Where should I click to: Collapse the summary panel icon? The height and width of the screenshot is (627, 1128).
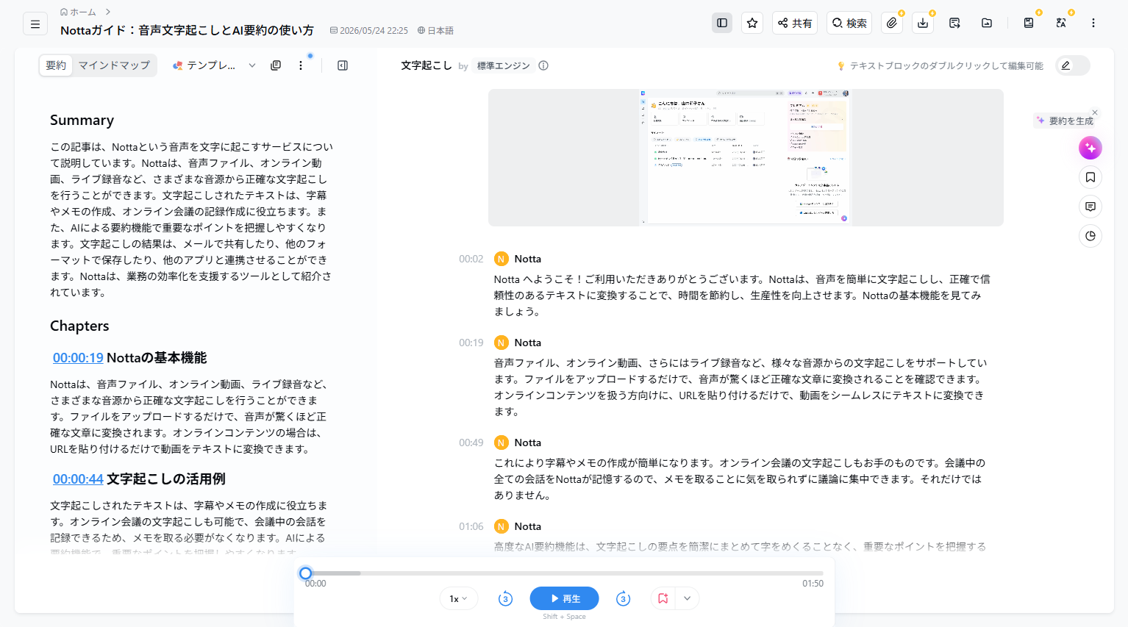click(x=343, y=65)
